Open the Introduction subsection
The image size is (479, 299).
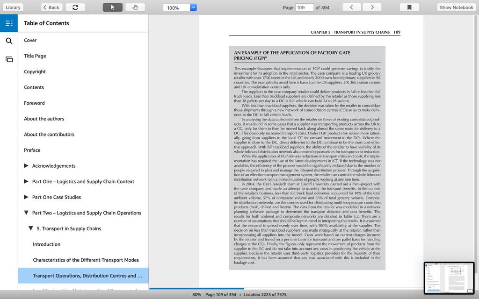pos(47,244)
